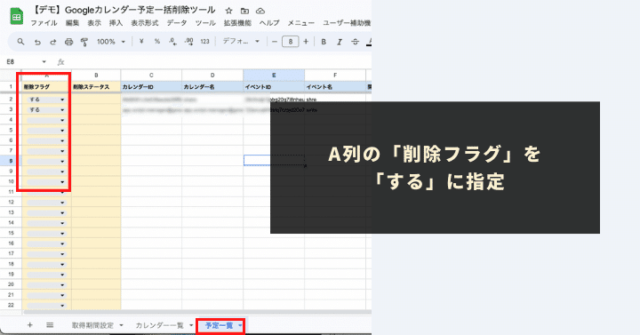
Task: Select row 15 header
Action: [11, 233]
